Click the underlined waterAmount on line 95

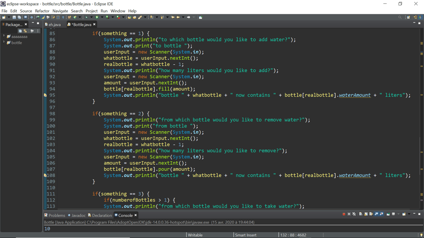(355, 95)
